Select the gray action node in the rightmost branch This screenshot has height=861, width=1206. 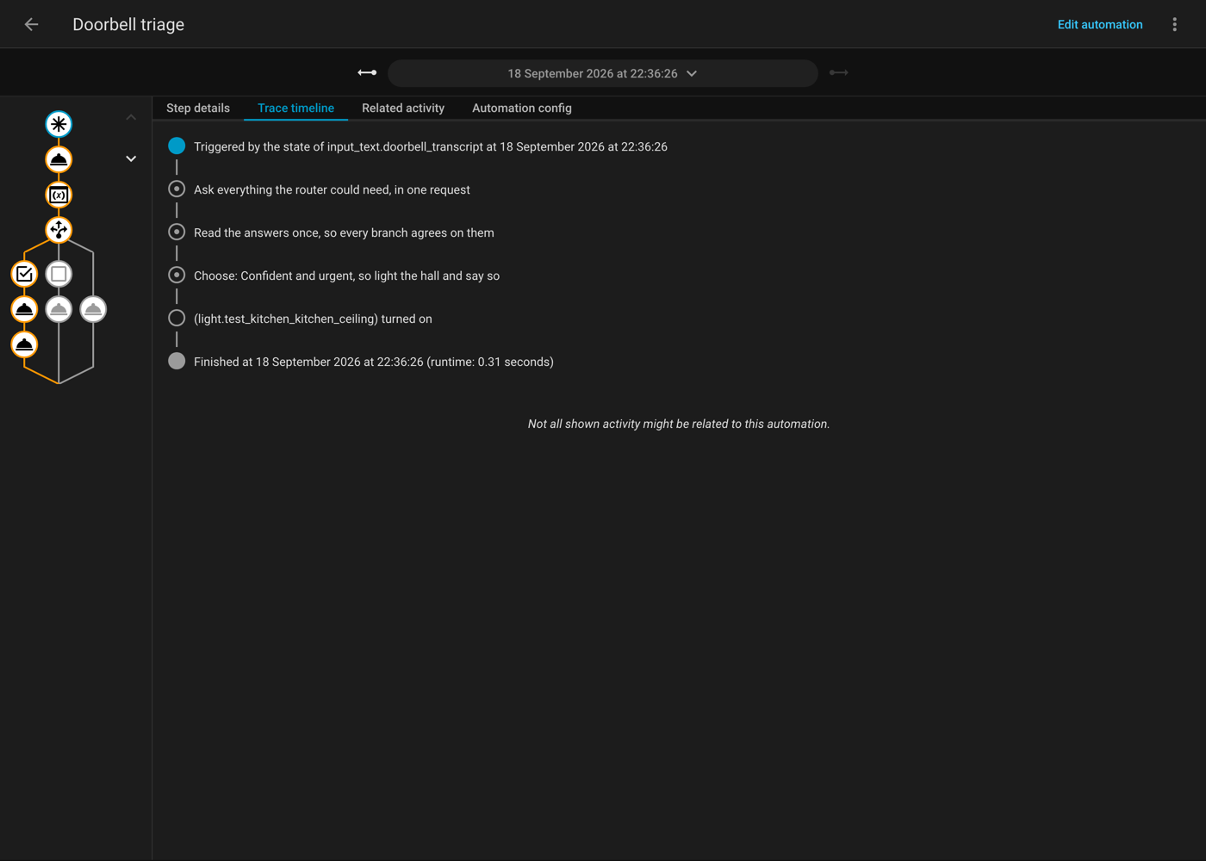click(93, 309)
